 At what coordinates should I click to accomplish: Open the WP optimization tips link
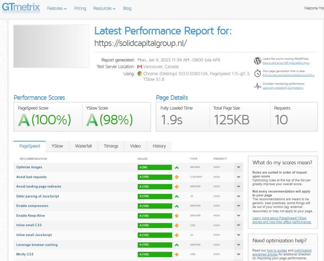(286, 63)
